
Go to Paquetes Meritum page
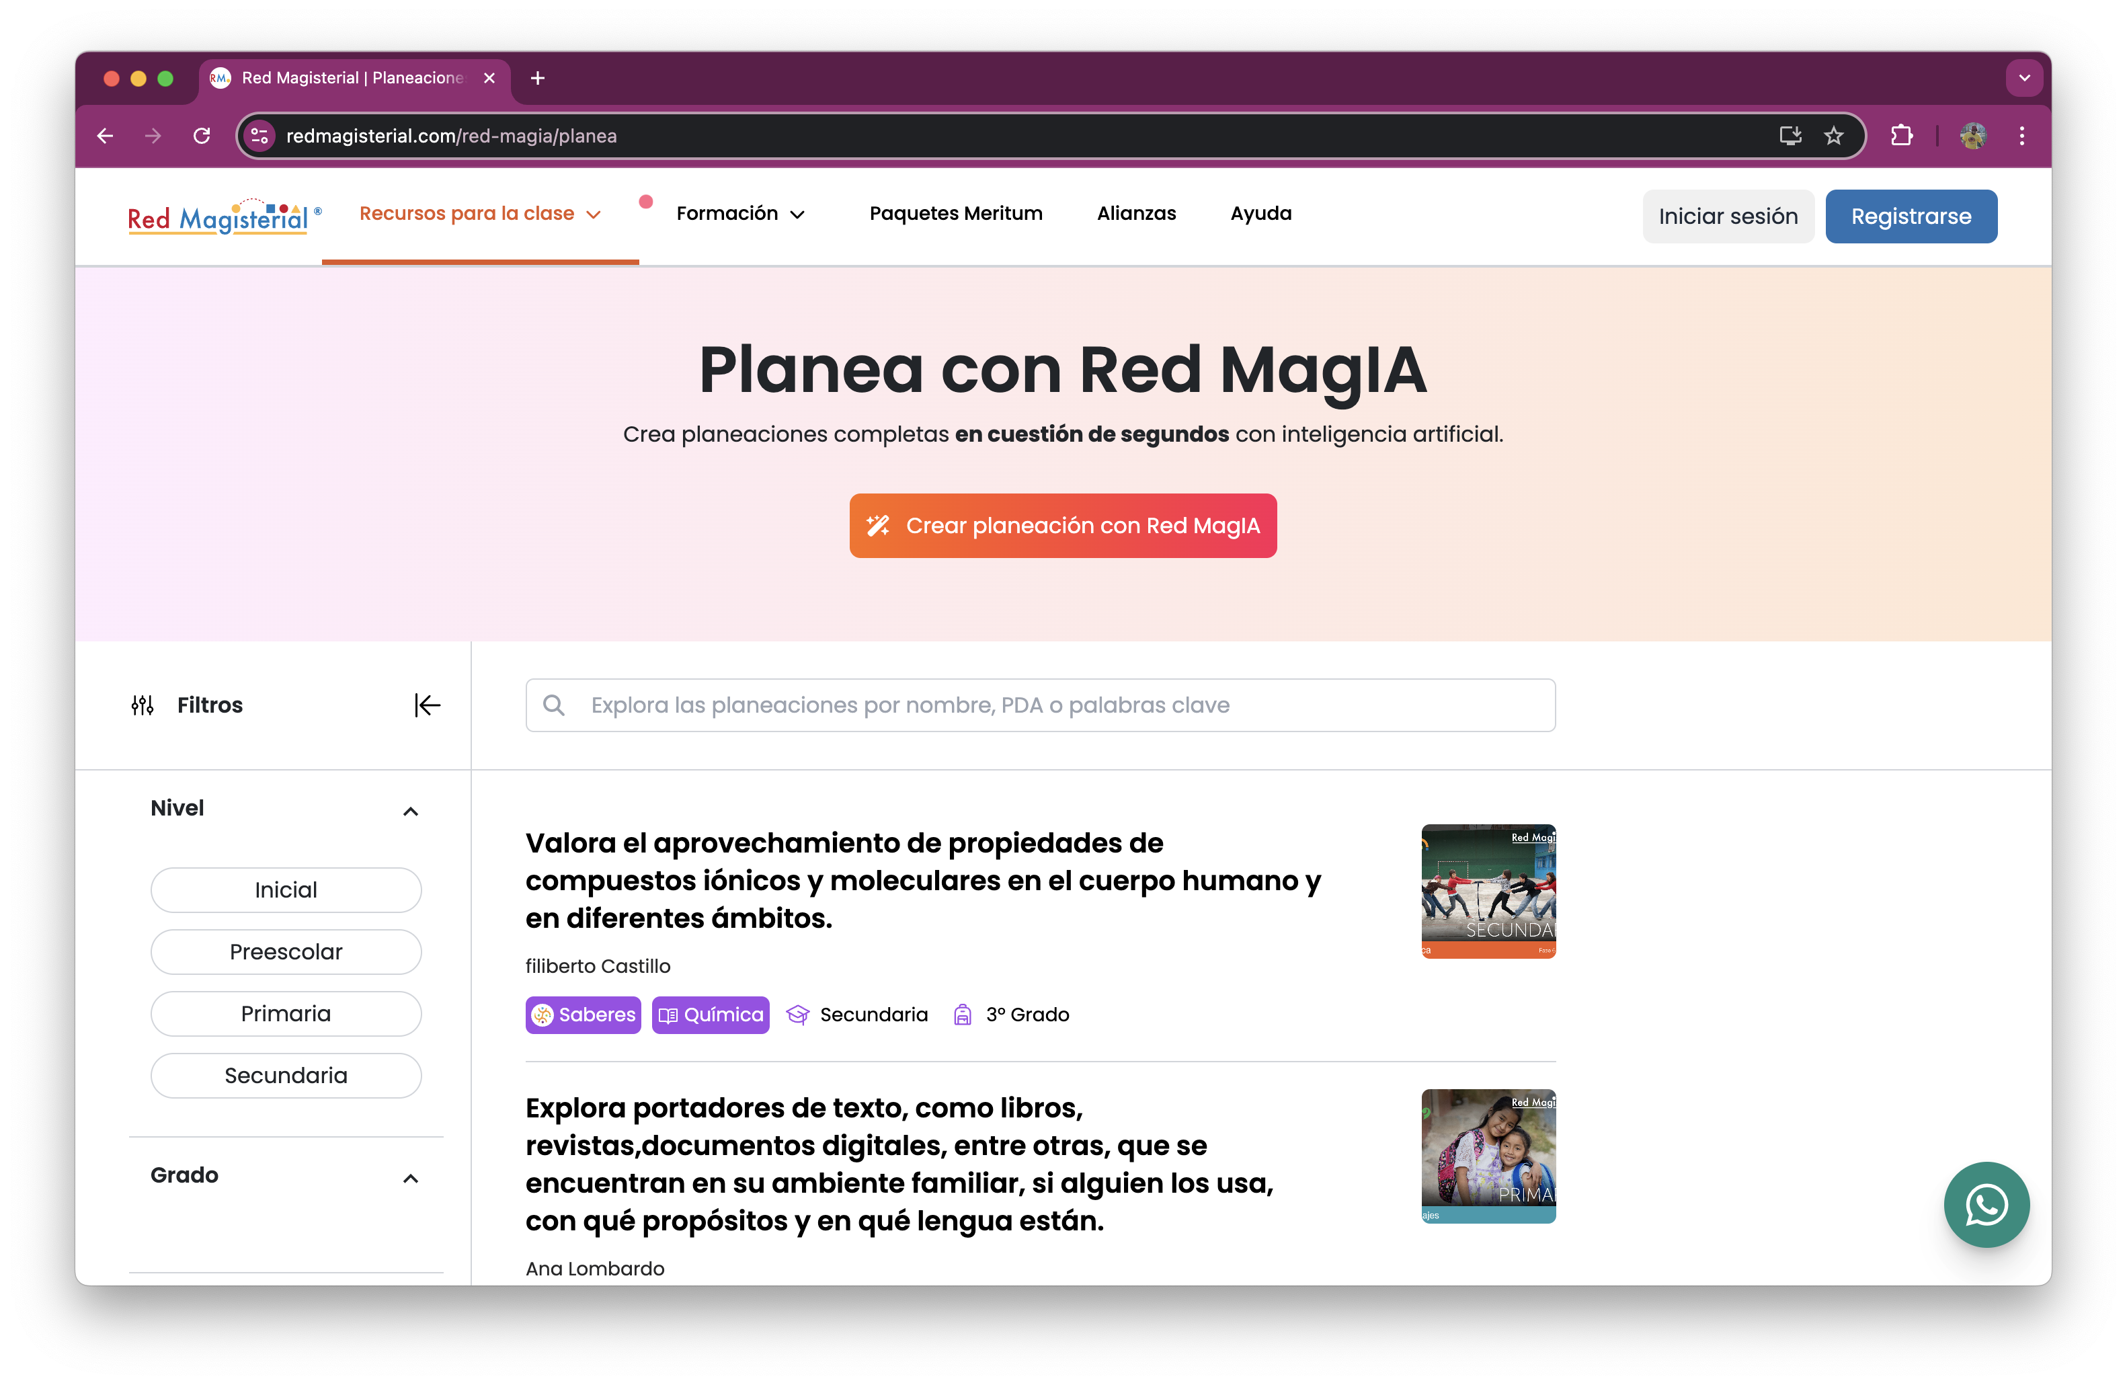click(x=955, y=214)
